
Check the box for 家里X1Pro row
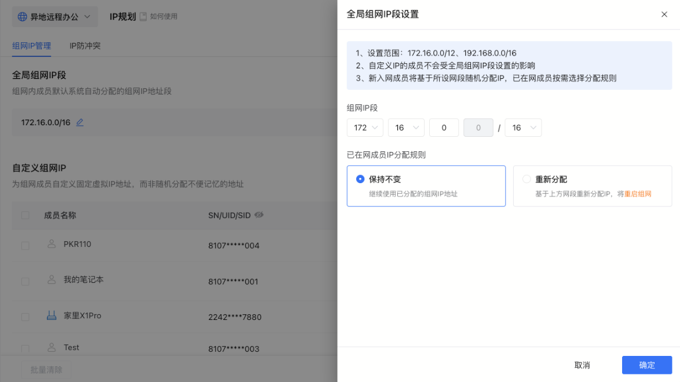pos(25,317)
